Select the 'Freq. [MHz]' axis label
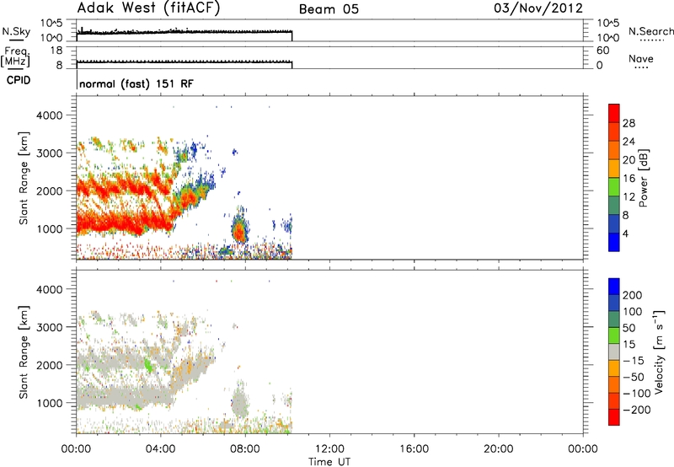This screenshot has width=674, height=467. click(x=15, y=57)
